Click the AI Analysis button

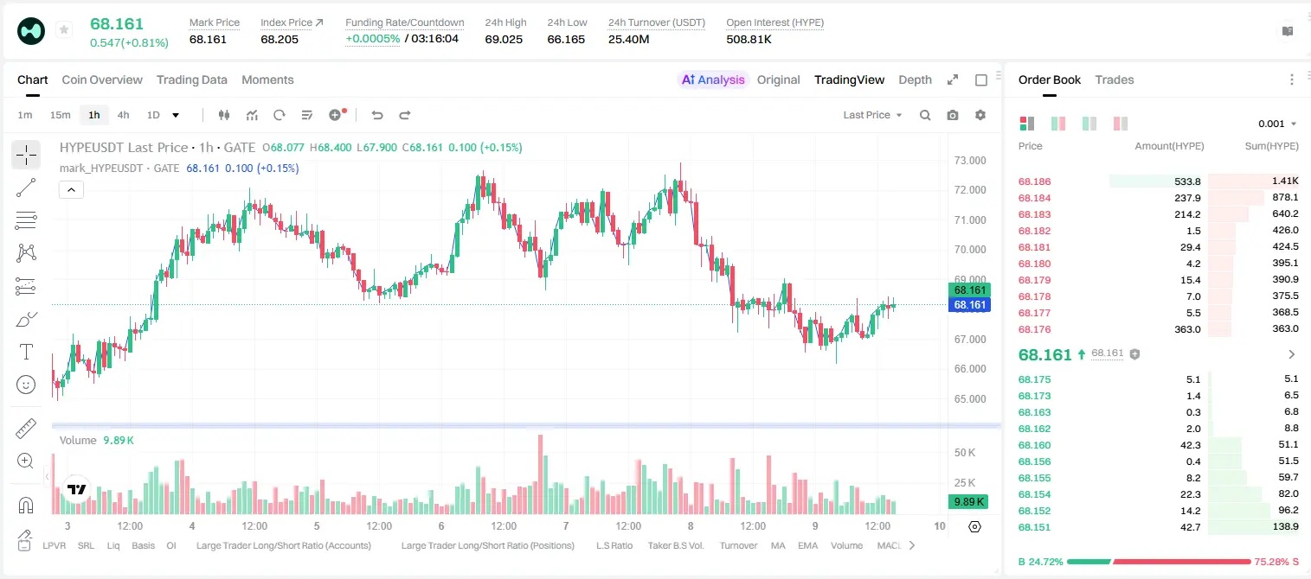pyautogui.click(x=713, y=80)
